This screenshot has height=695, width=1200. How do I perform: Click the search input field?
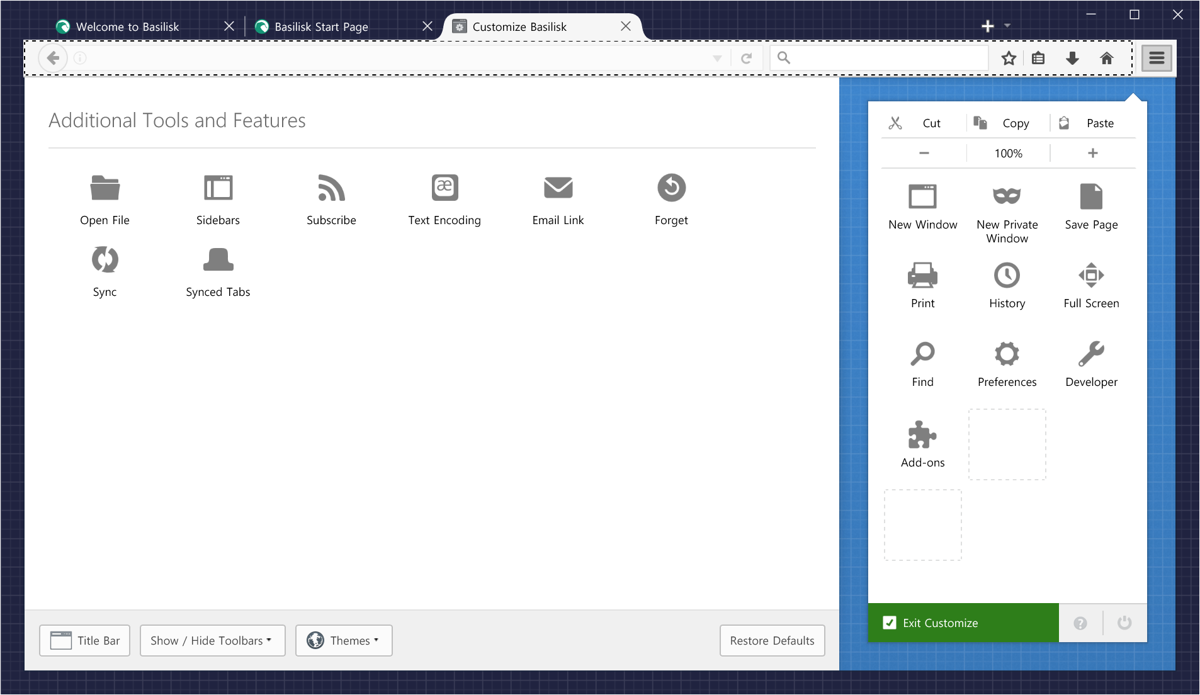(878, 58)
